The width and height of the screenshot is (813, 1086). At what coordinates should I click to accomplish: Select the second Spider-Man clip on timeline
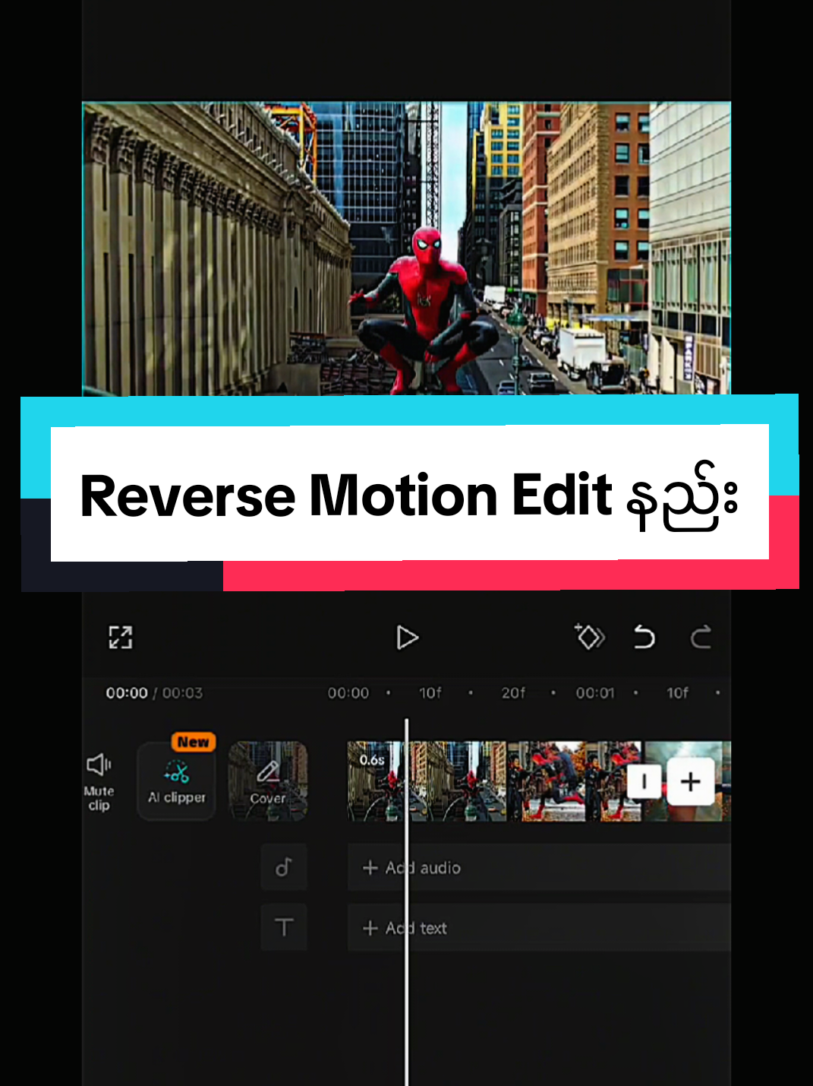[x=575, y=781]
